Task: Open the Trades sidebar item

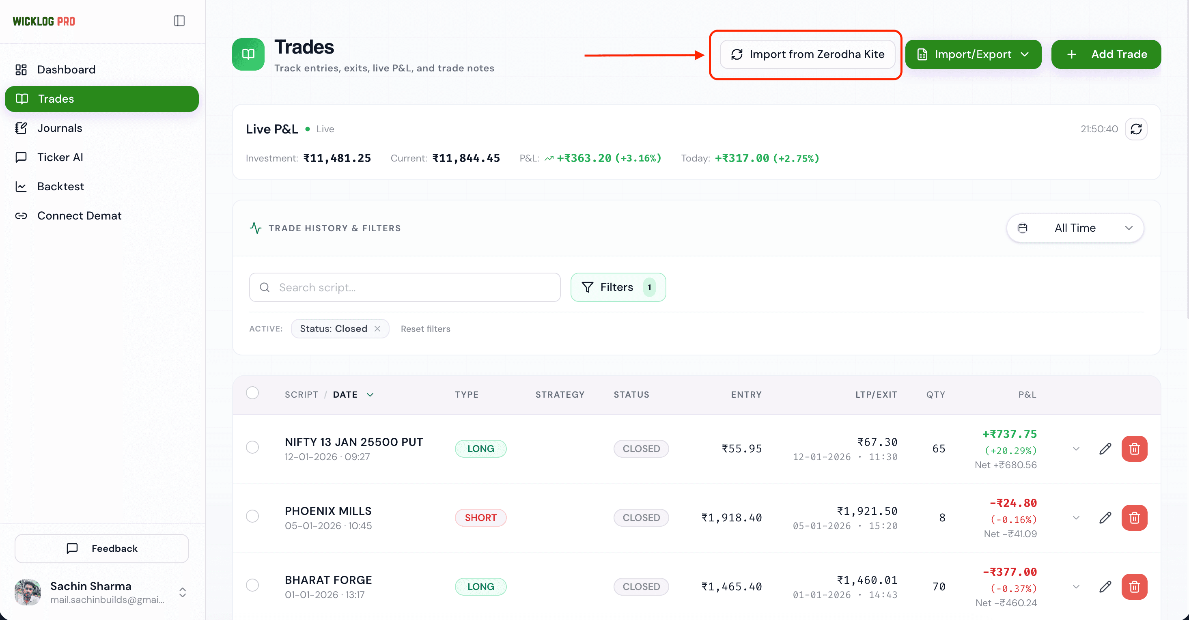Action: [x=101, y=99]
